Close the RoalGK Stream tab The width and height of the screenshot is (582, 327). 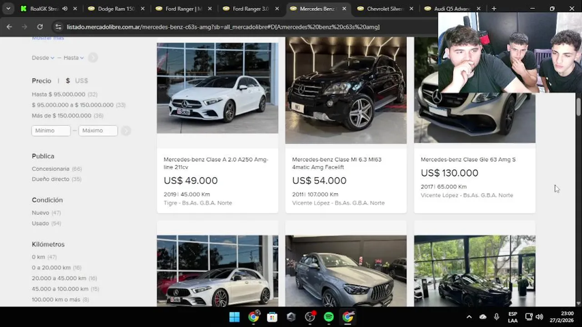pyautogui.click(x=75, y=9)
